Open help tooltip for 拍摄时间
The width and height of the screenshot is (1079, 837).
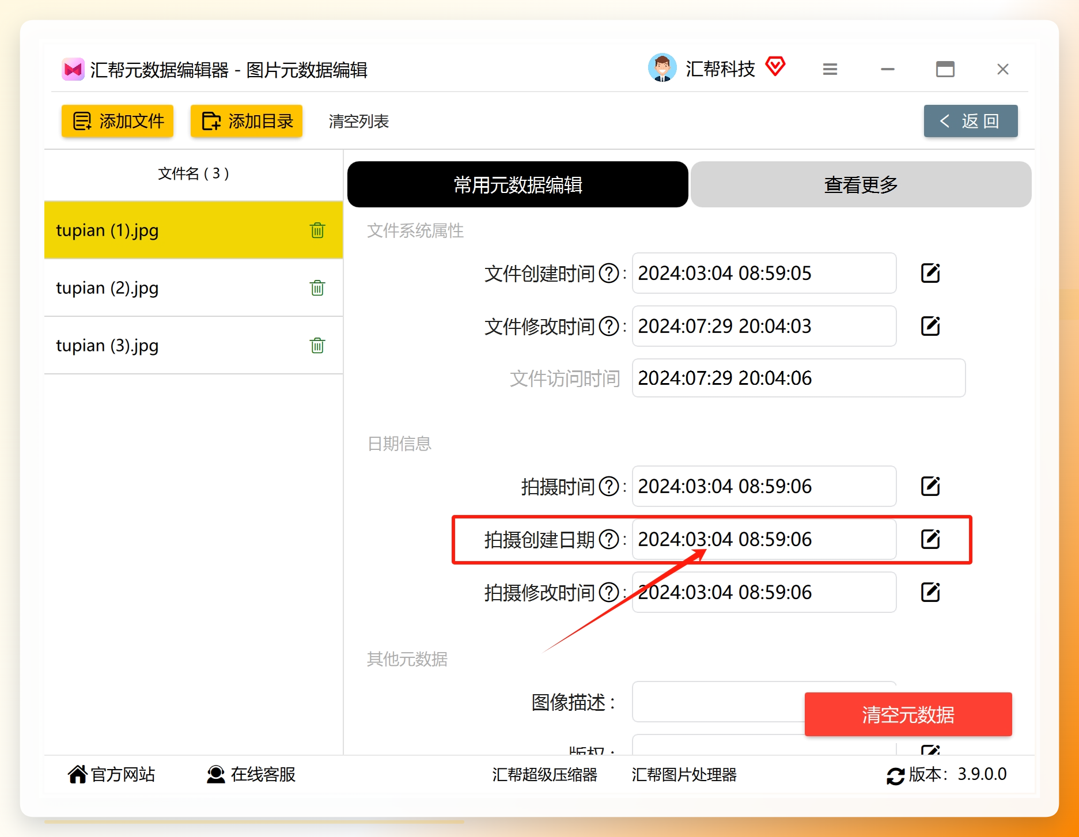point(609,486)
